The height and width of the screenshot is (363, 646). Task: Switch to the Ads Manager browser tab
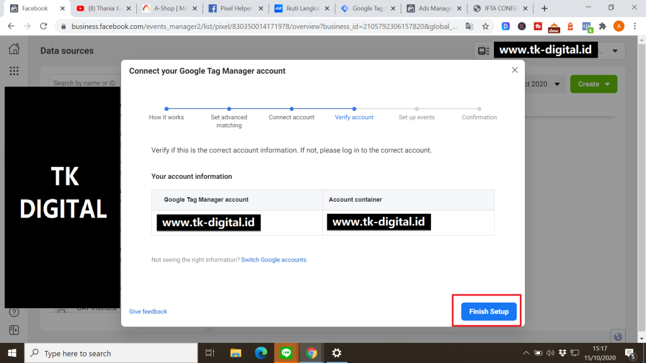(434, 9)
